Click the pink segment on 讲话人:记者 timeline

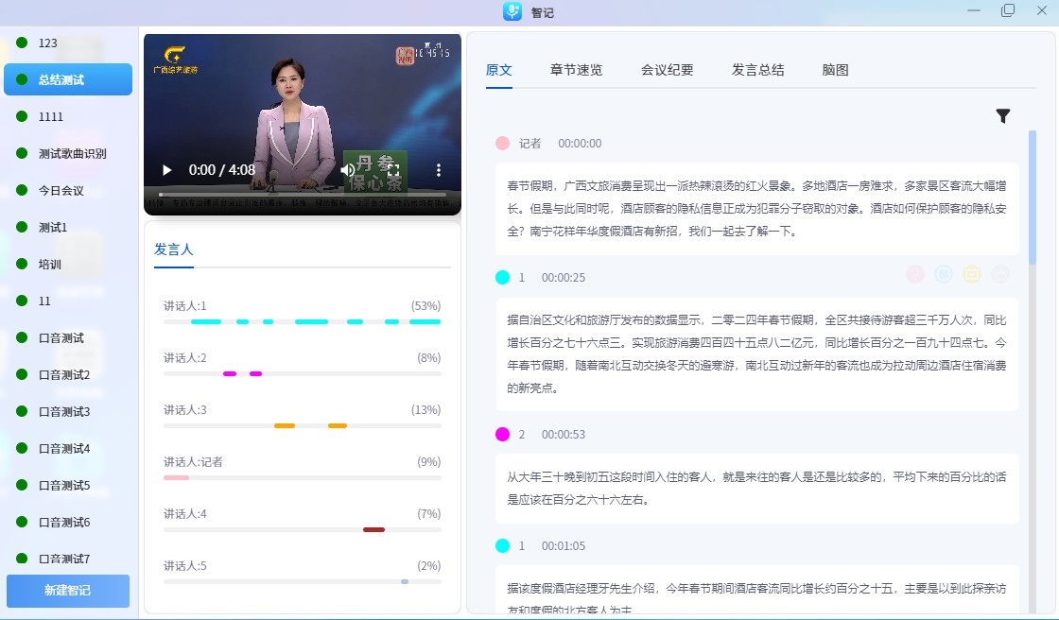[x=176, y=477]
